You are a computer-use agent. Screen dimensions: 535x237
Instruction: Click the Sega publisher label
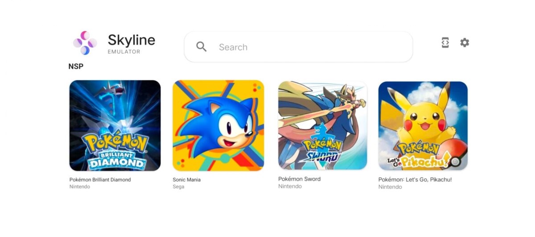[x=178, y=187]
